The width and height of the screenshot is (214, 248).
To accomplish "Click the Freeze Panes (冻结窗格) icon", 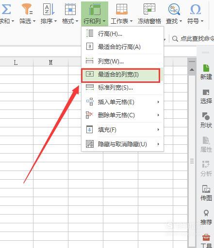I will (149, 9).
